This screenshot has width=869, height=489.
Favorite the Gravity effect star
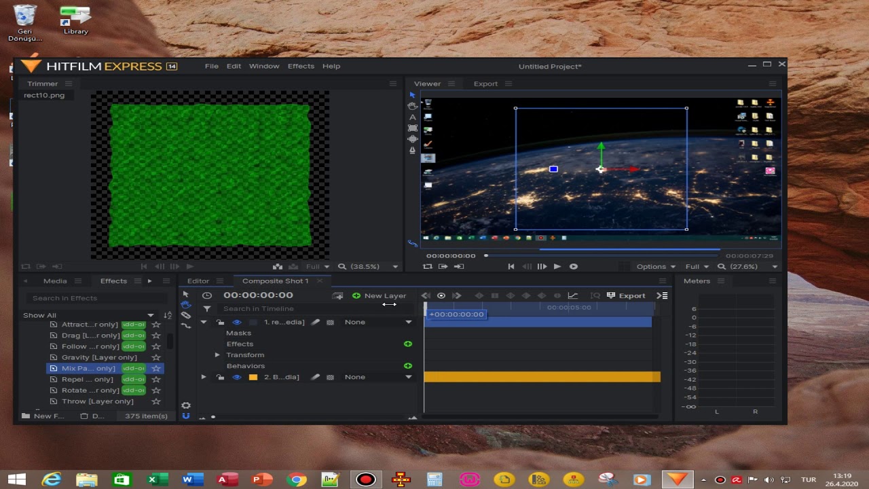tap(156, 357)
